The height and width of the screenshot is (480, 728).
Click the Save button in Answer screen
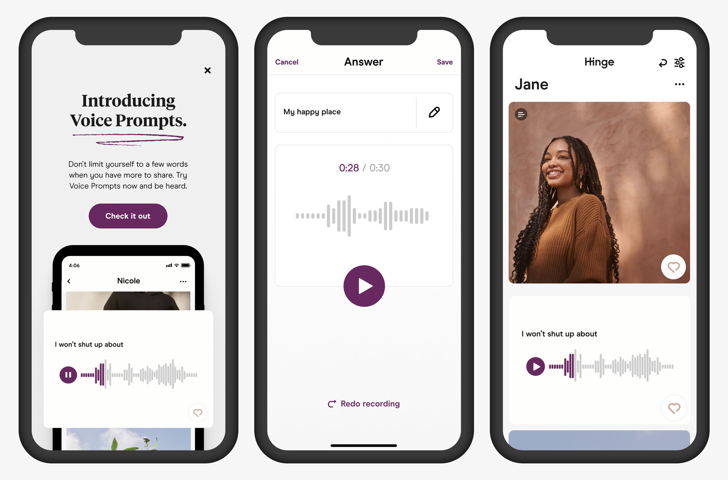(444, 62)
